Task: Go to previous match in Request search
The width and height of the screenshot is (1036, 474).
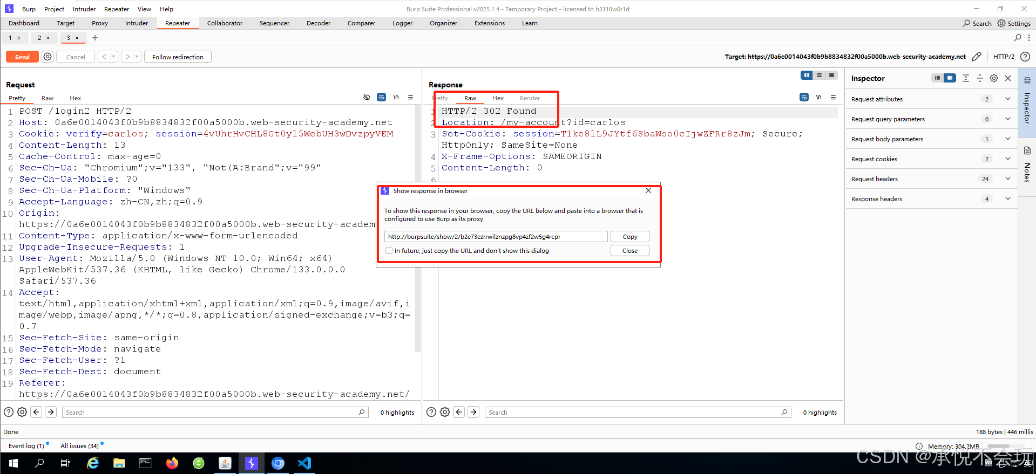Action: pyautogui.click(x=36, y=412)
